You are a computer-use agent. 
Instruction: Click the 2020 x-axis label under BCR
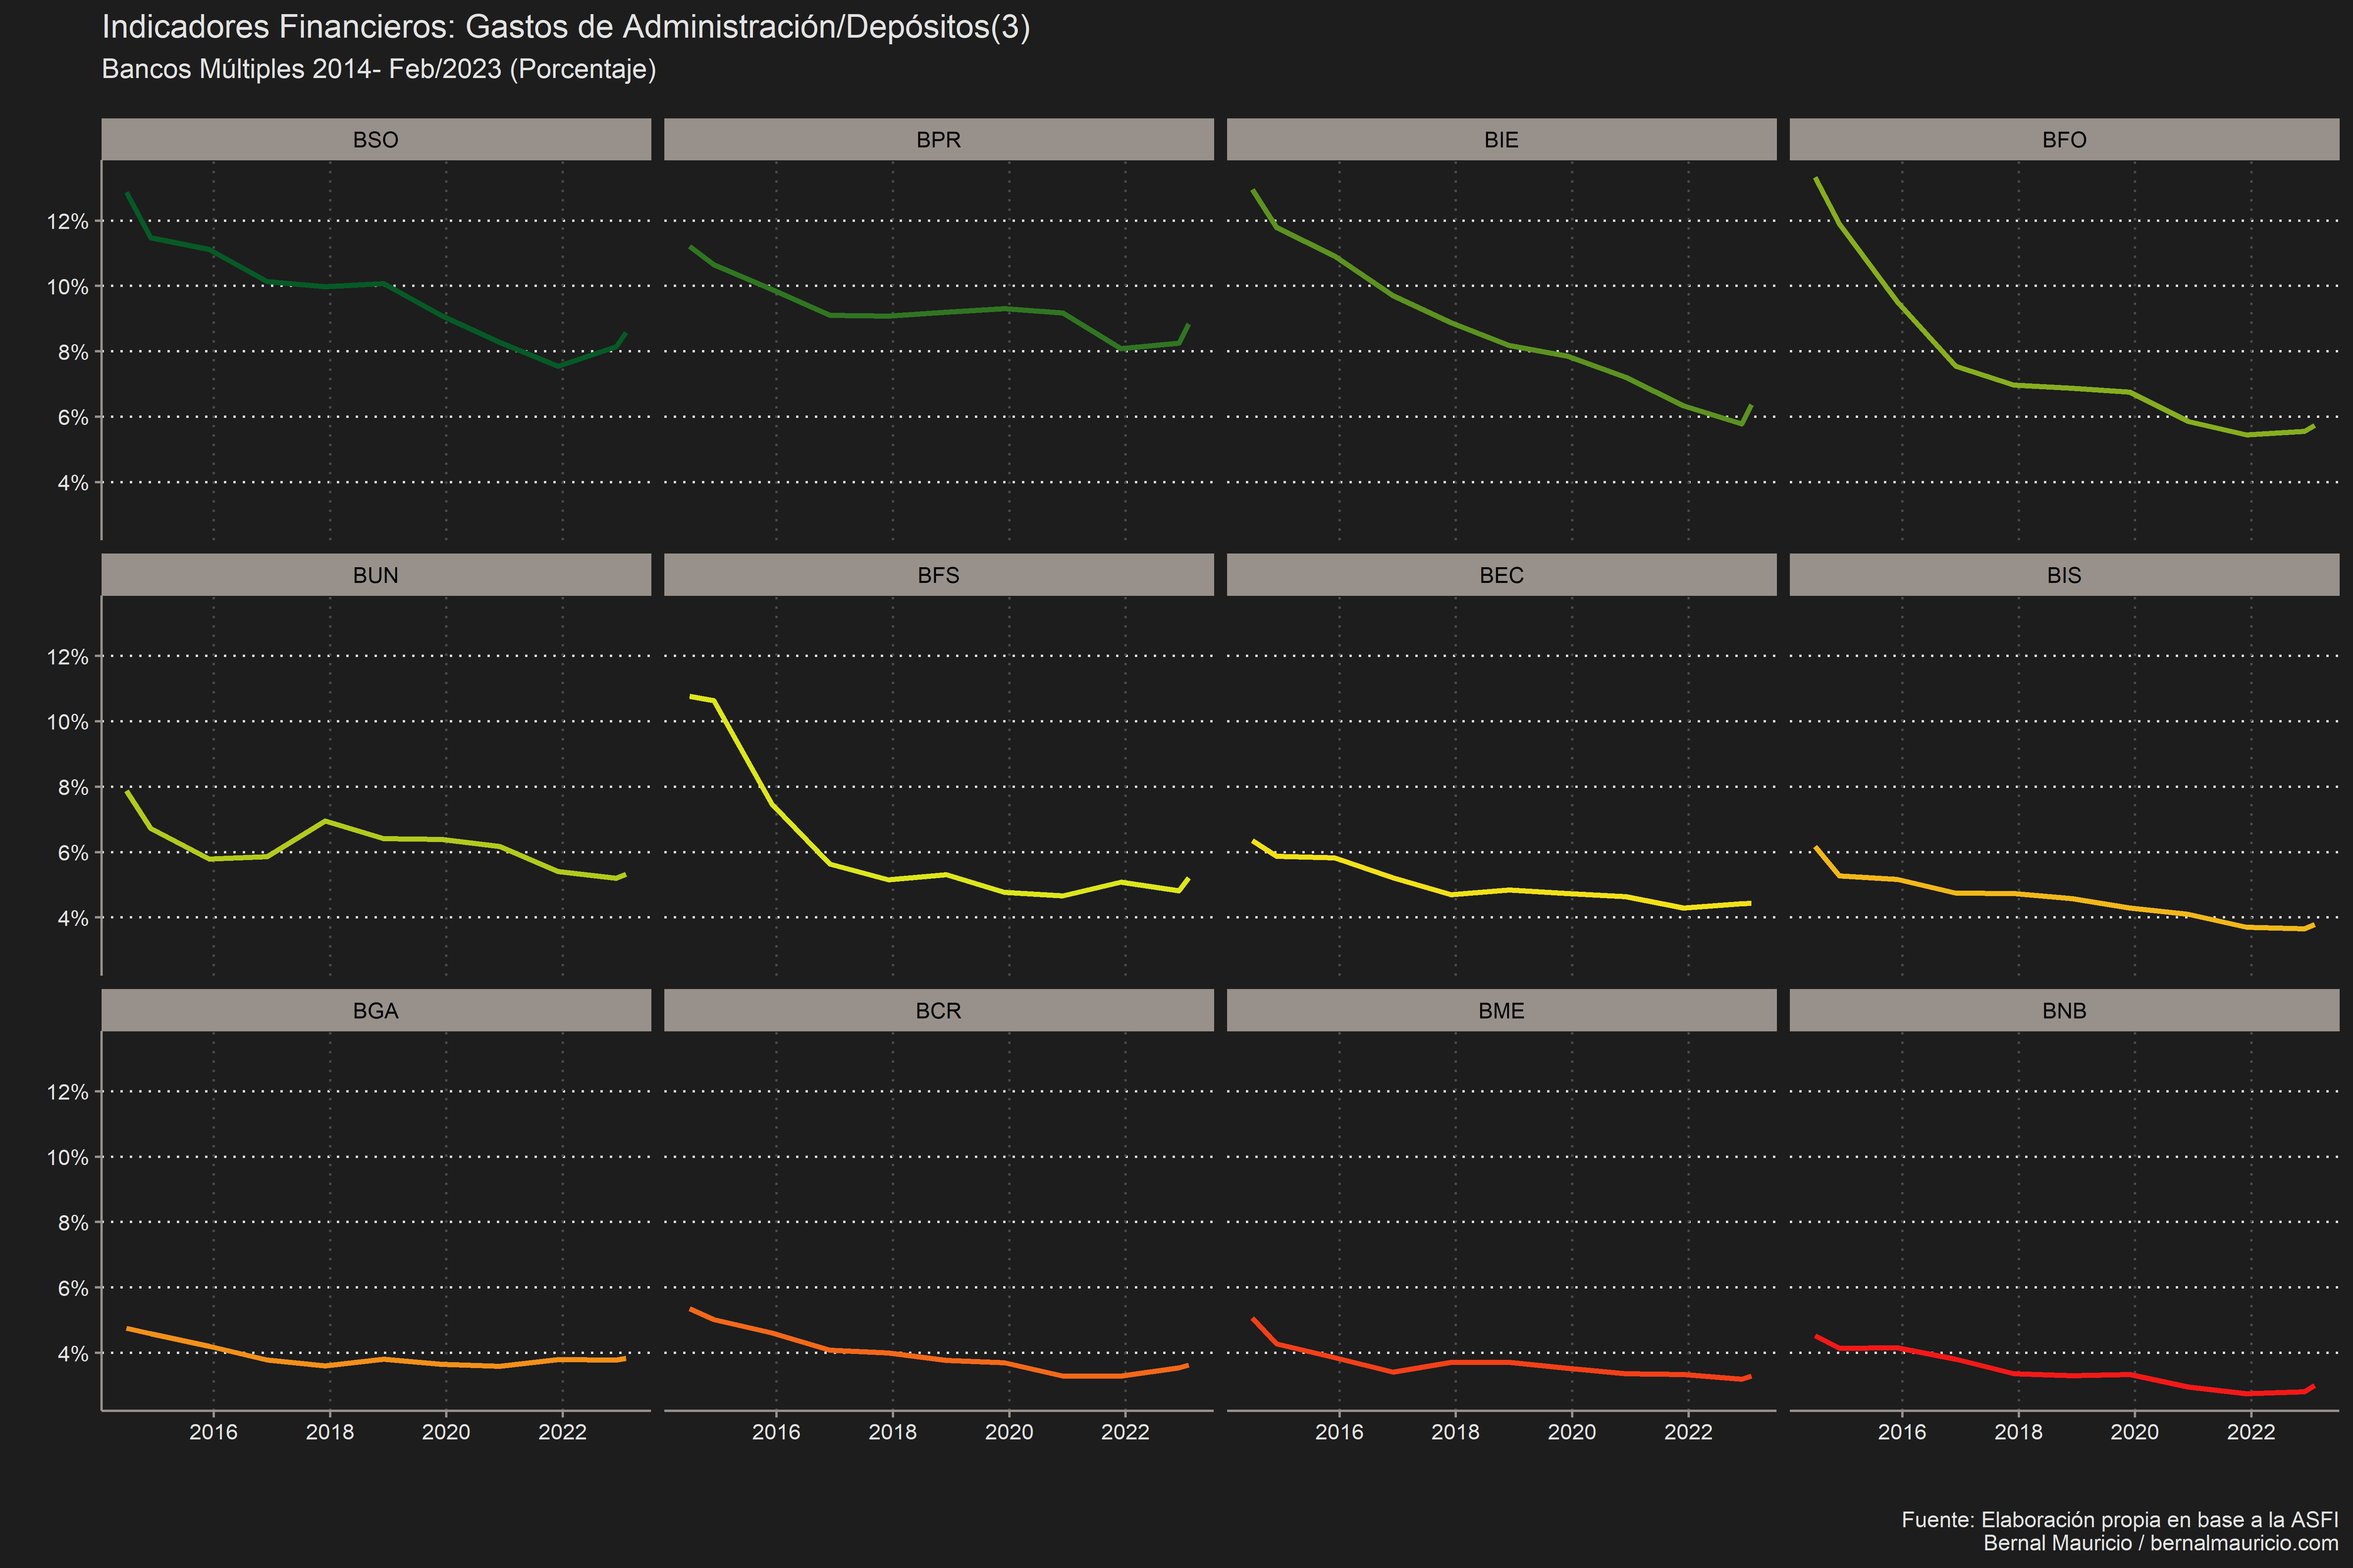1009,1432
